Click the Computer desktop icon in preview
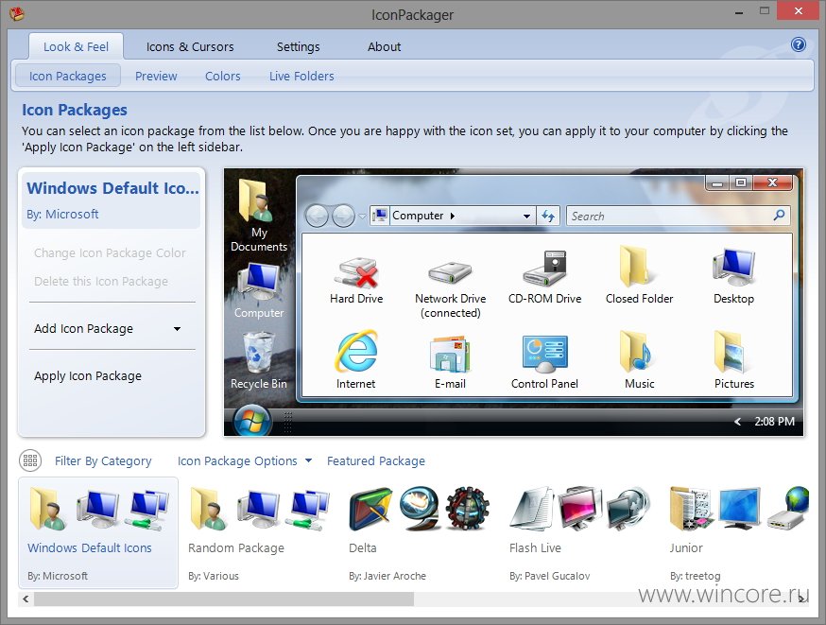826x625 pixels. click(259, 283)
